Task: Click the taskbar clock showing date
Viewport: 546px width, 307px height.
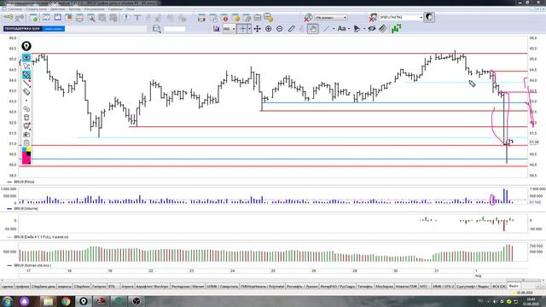Action: coord(531,301)
